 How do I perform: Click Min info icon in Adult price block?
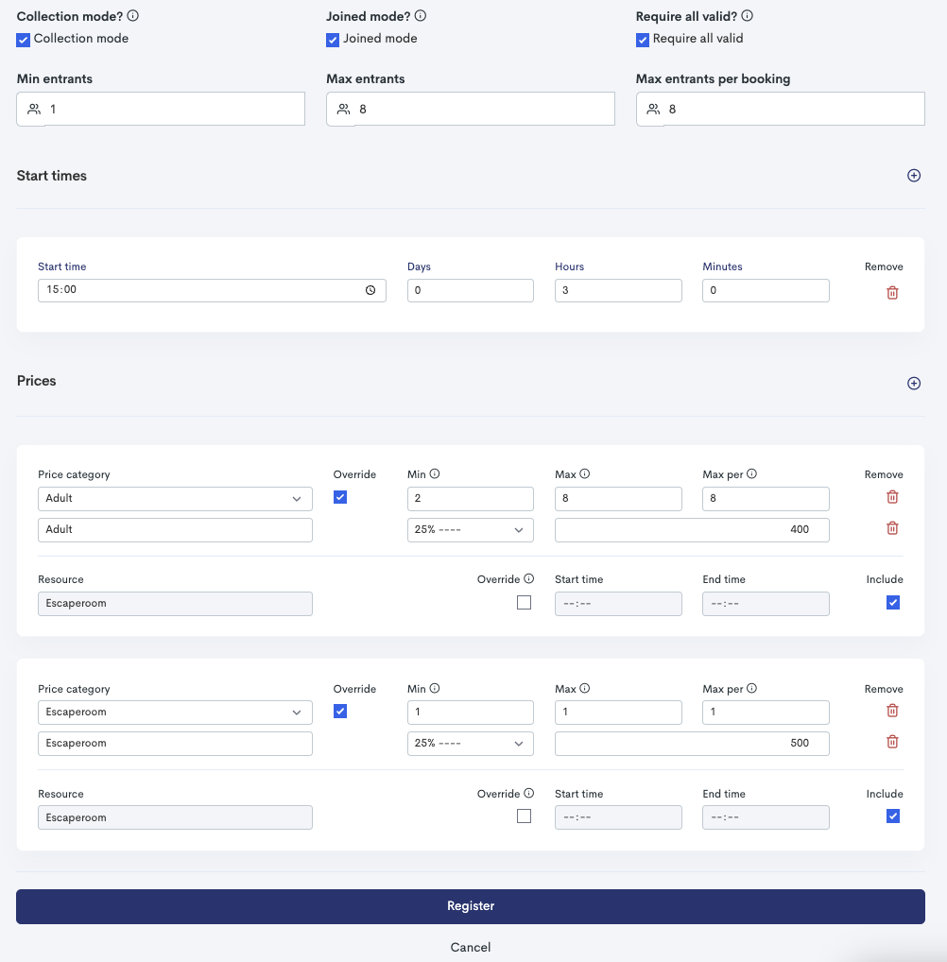click(435, 473)
